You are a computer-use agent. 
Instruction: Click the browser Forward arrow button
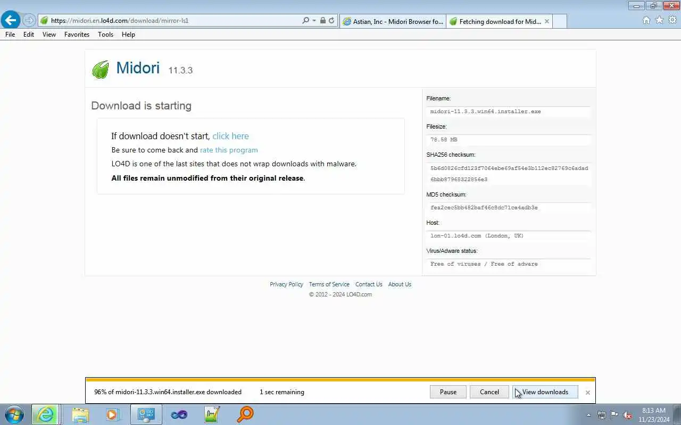(x=29, y=21)
